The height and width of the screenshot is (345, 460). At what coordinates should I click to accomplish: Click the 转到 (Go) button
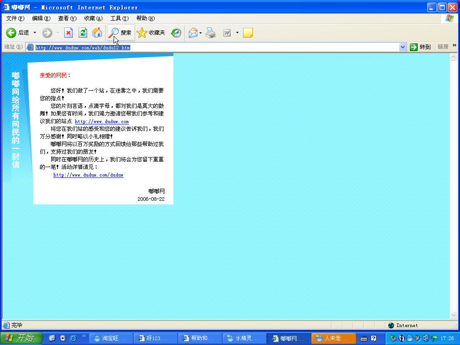click(420, 47)
